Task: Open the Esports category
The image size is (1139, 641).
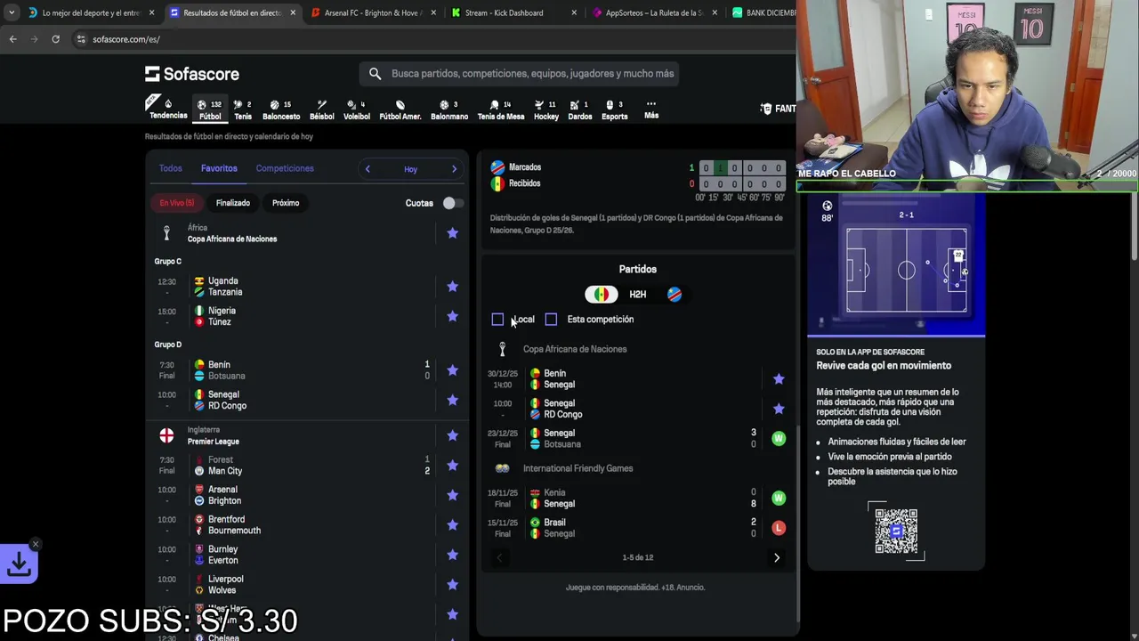Action: [x=614, y=110]
